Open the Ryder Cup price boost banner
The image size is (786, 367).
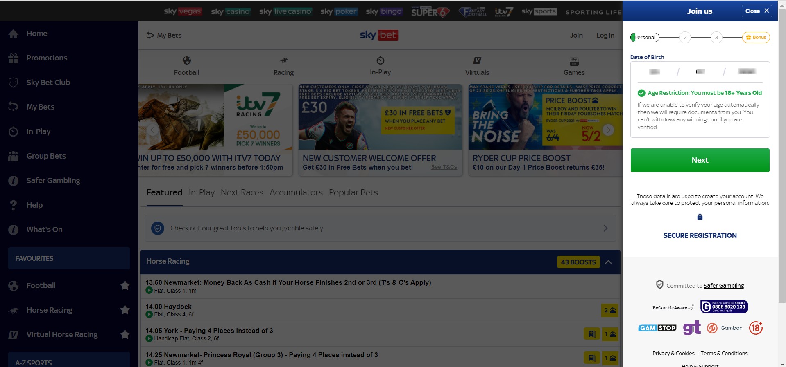click(x=545, y=130)
